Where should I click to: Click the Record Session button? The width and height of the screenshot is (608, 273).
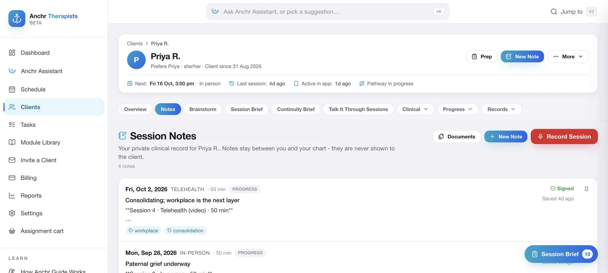click(564, 137)
